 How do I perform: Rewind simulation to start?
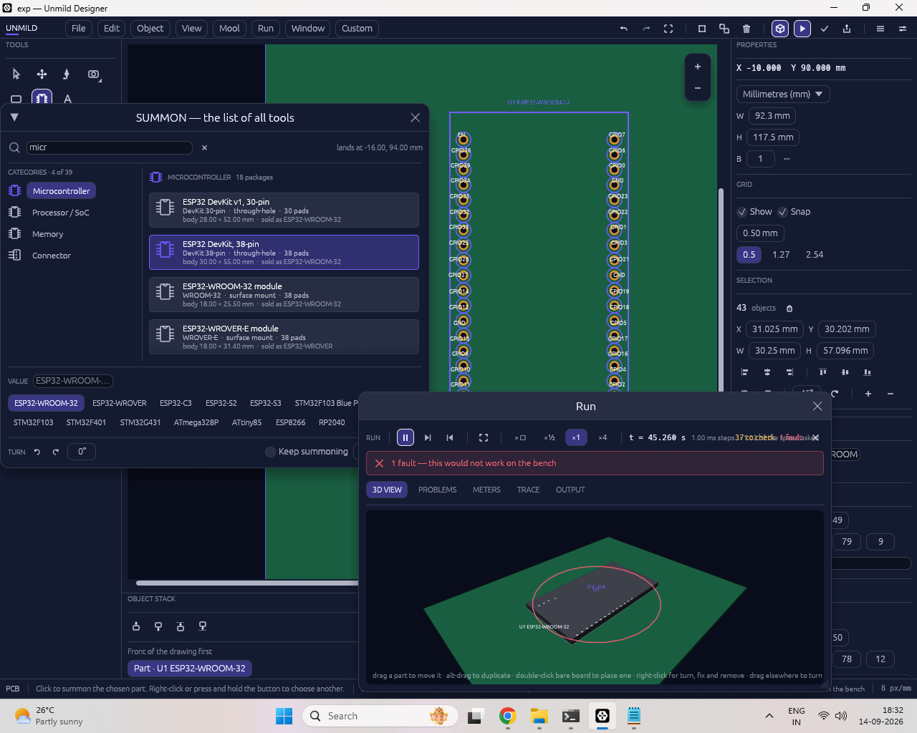point(450,437)
